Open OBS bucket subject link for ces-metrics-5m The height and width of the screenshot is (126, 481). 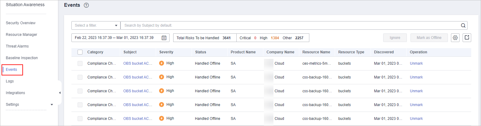tap(138, 63)
